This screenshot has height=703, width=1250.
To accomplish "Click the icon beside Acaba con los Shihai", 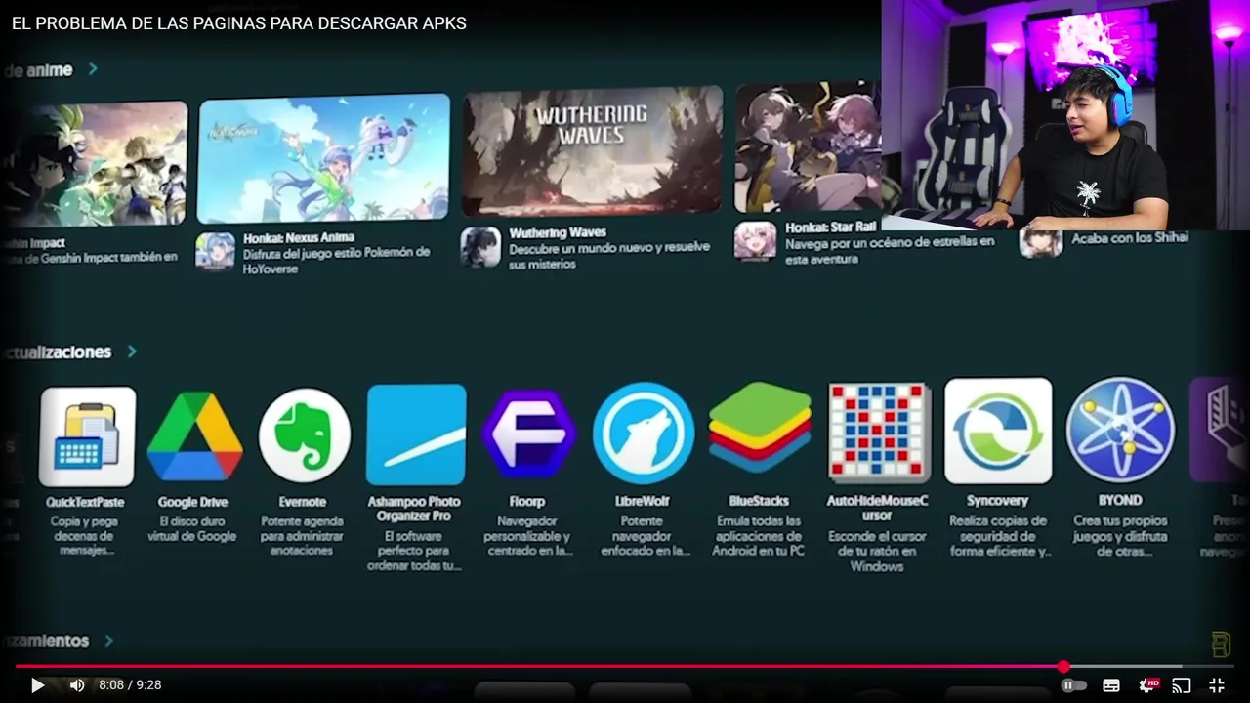I will [x=1041, y=243].
